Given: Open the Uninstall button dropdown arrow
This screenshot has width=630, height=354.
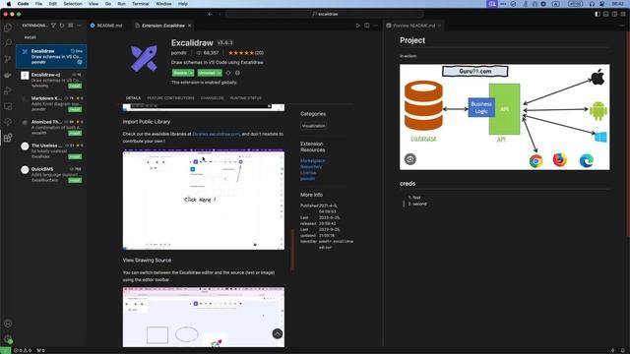Looking at the screenshot, I should [220, 73].
